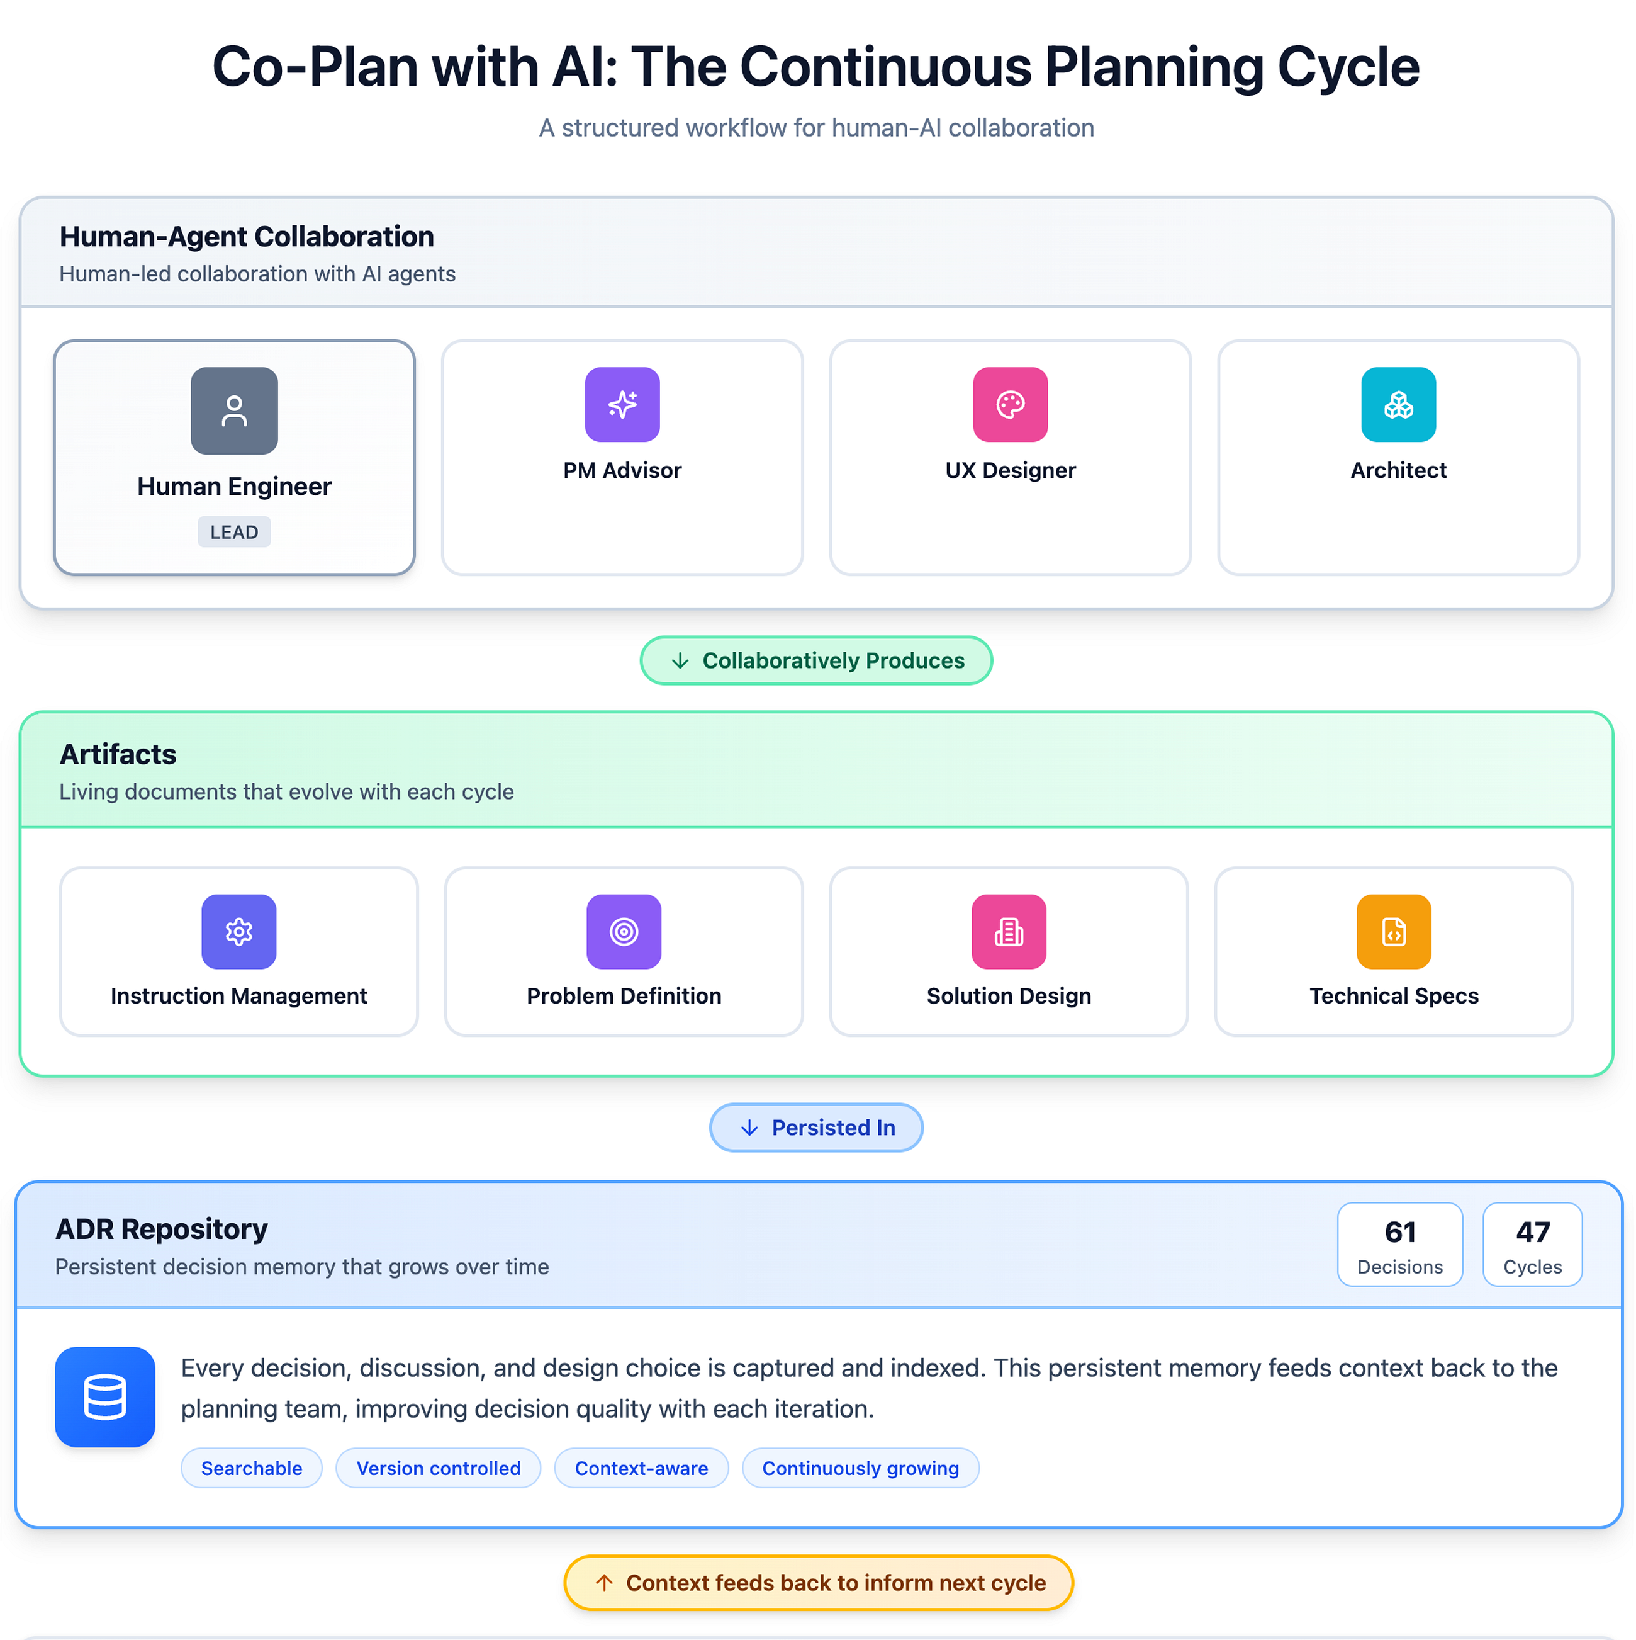Click the Problem Definition target icon

(624, 932)
